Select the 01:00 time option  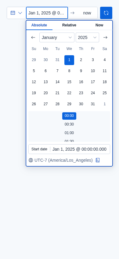click(69, 133)
